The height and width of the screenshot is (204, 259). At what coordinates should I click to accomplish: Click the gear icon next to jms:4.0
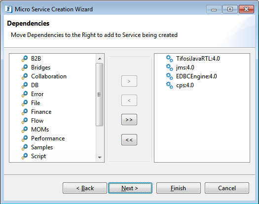pos(170,68)
